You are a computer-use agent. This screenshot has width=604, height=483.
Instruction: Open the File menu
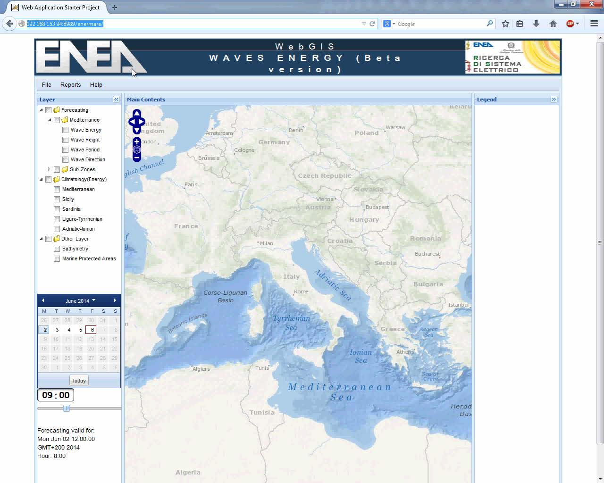(x=47, y=84)
